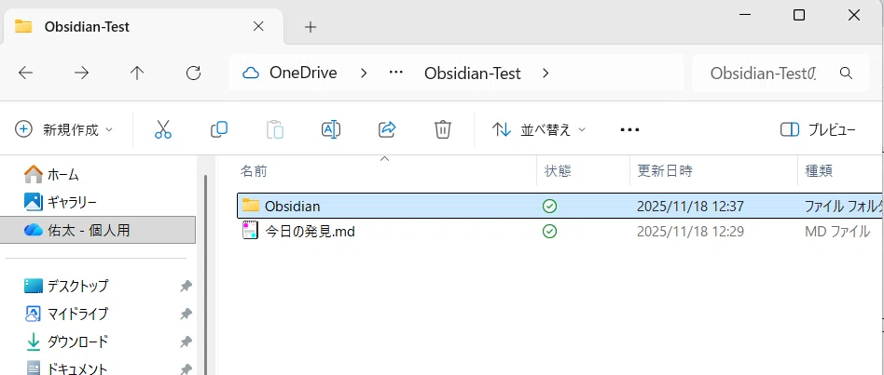This screenshot has height=375, width=884.
Task: Click the Cut scissors icon
Action: point(163,130)
